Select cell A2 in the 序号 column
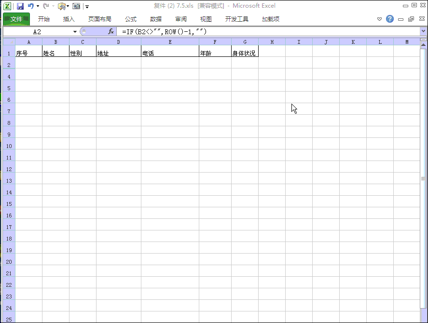The image size is (428, 323). click(28, 63)
